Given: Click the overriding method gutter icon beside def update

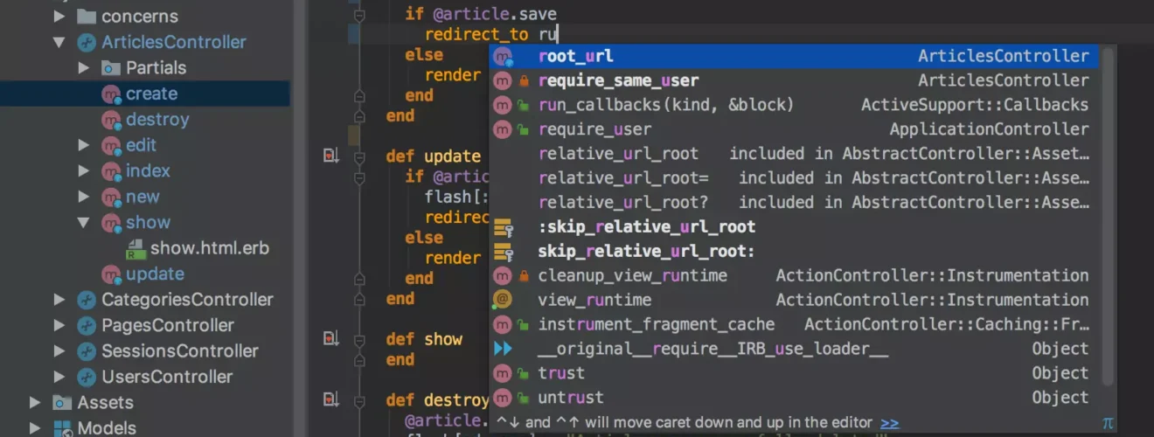Looking at the screenshot, I should click(331, 156).
